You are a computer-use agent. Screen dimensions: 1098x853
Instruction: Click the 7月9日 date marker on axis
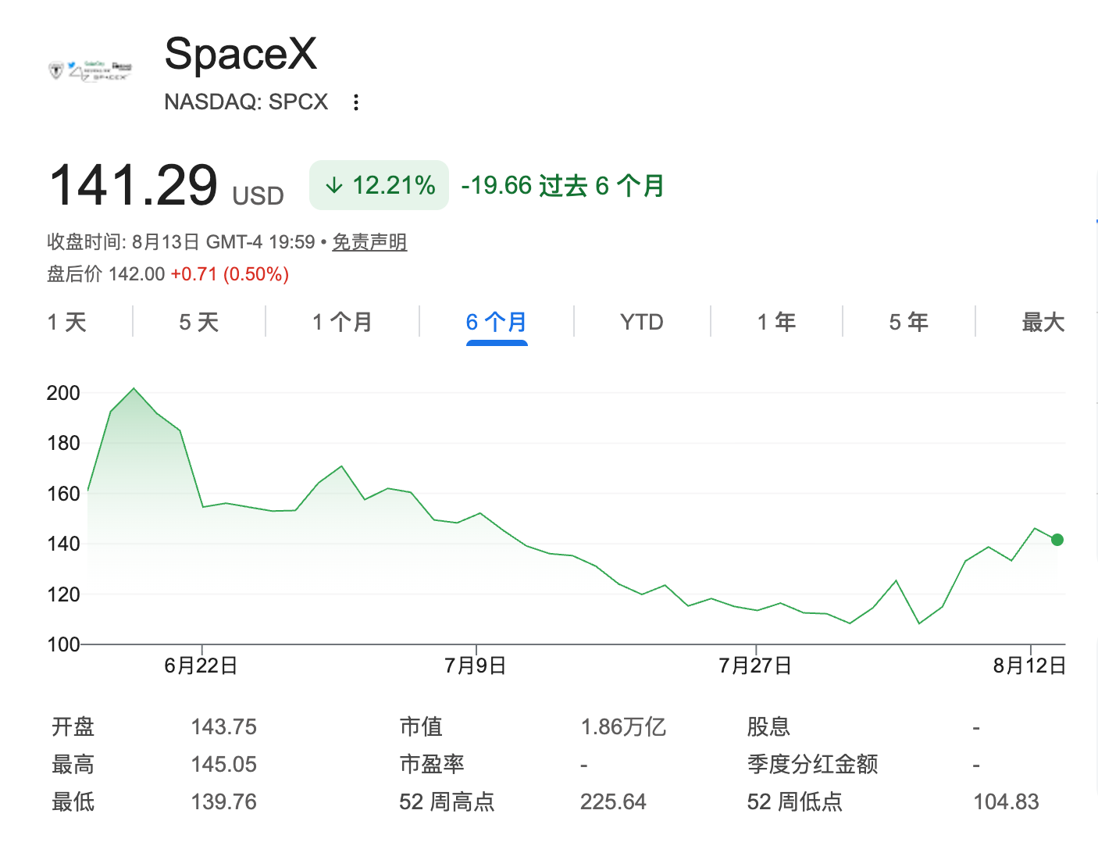pyautogui.click(x=476, y=666)
